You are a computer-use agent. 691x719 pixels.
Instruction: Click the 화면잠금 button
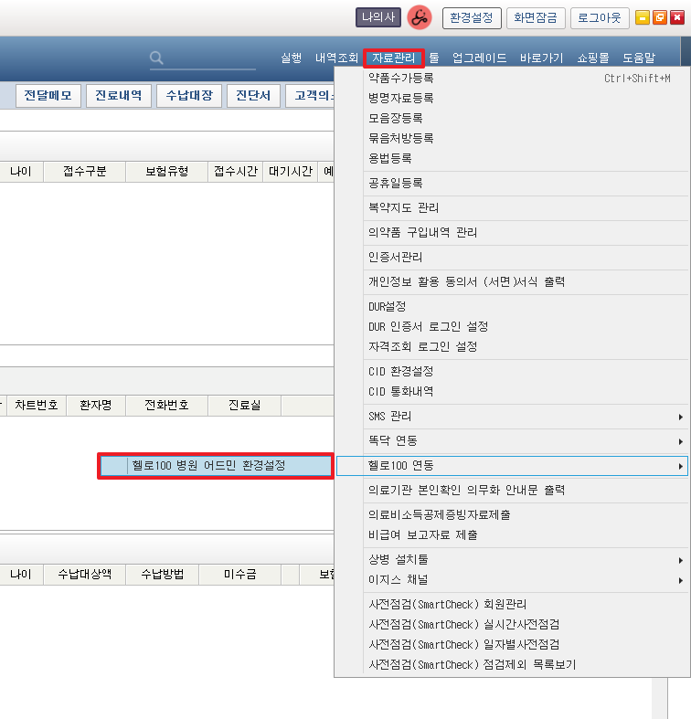536,17
